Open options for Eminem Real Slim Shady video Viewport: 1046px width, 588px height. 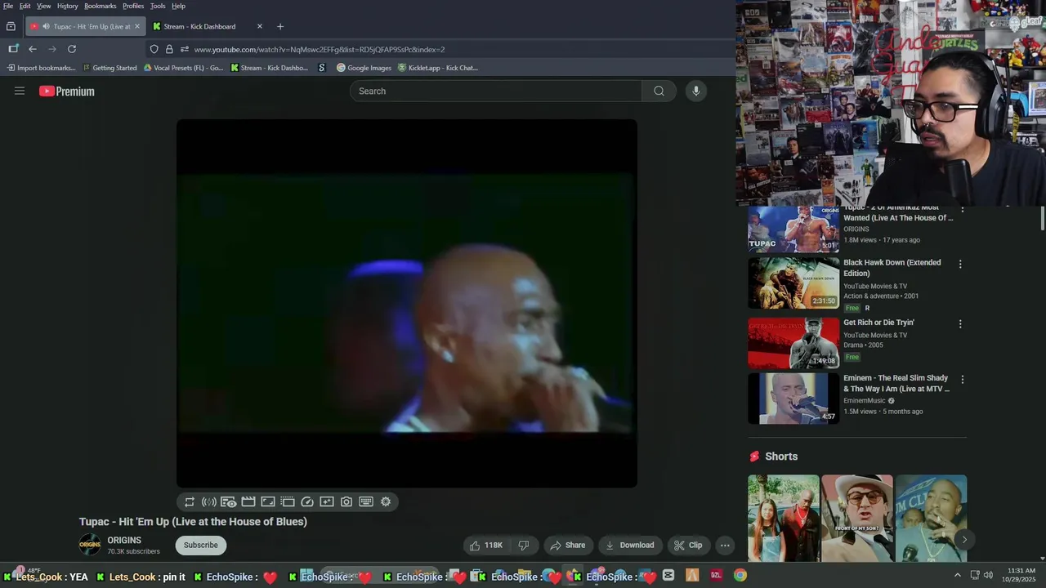[x=962, y=380]
